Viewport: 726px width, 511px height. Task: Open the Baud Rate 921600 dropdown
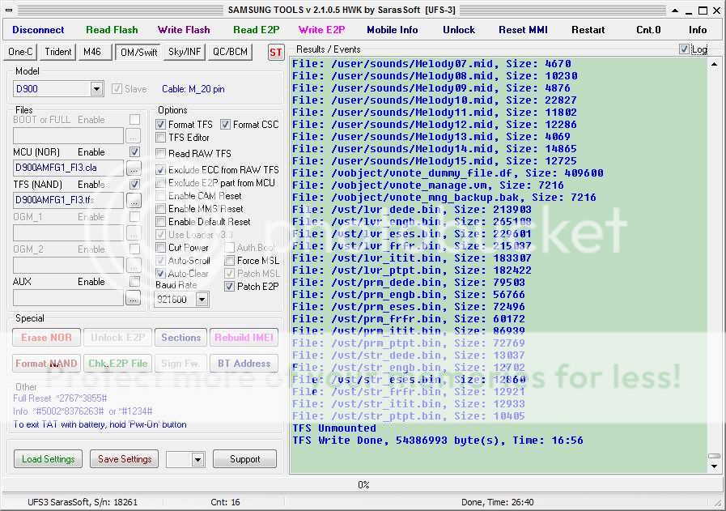click(202, 300)
